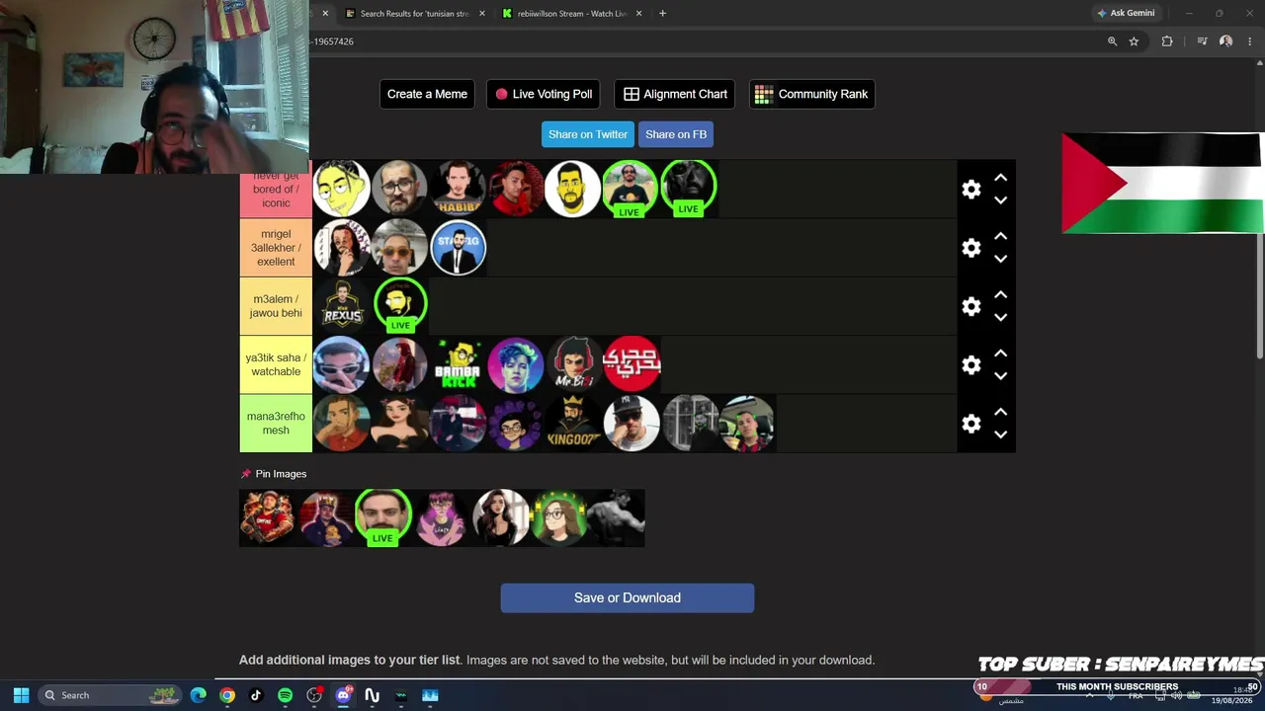Share the tier list on FB
1265x711 pixels.
coord(676,134)
